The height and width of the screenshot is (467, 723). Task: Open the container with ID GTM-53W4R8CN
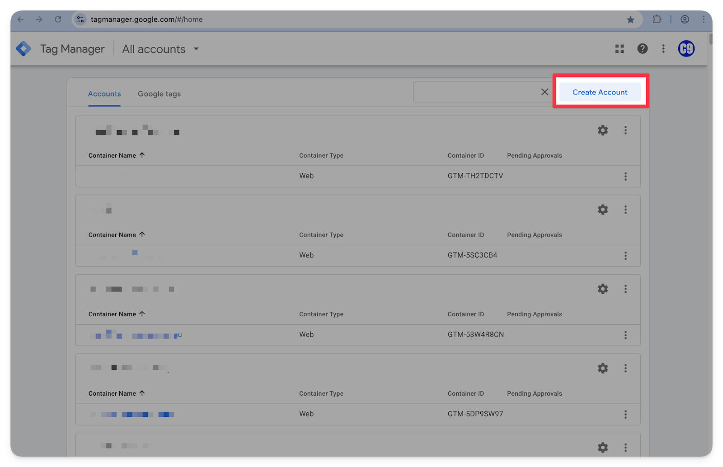pos(136,335)
